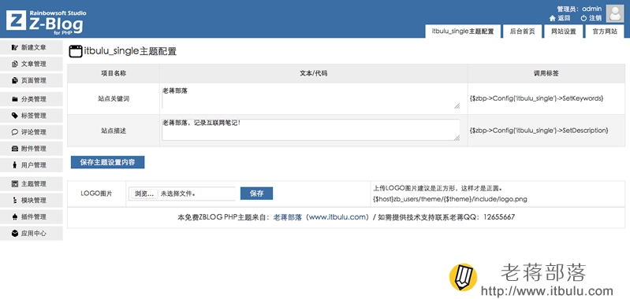
Task: Click the SetDescription call tag text
Action: 539,131
